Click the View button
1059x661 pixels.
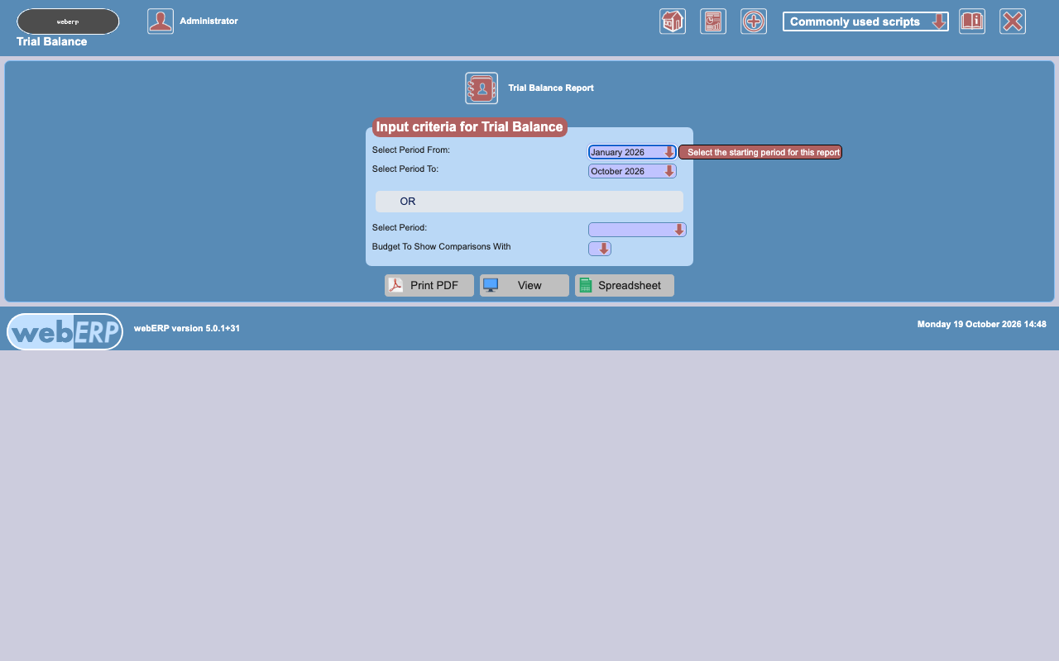pos(525,285)
